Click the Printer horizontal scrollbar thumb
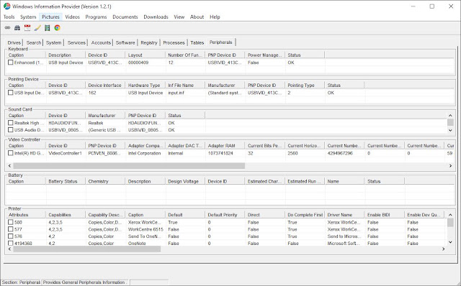 [x=87, y=249]
